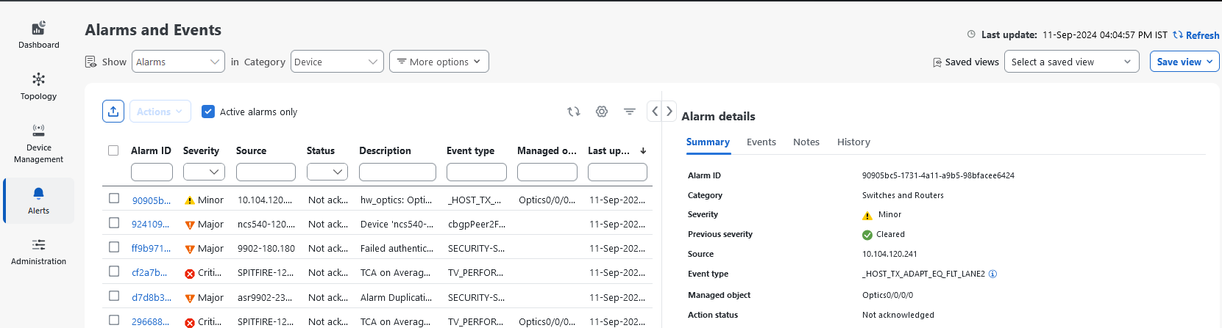Click source cell 9902-180.180
The width and height of the screenshot is (1222, 328).
[266, 249]
